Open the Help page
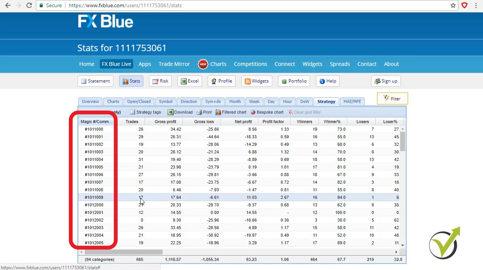This screenshot has height=270, width=483. (x=328, y=81)
